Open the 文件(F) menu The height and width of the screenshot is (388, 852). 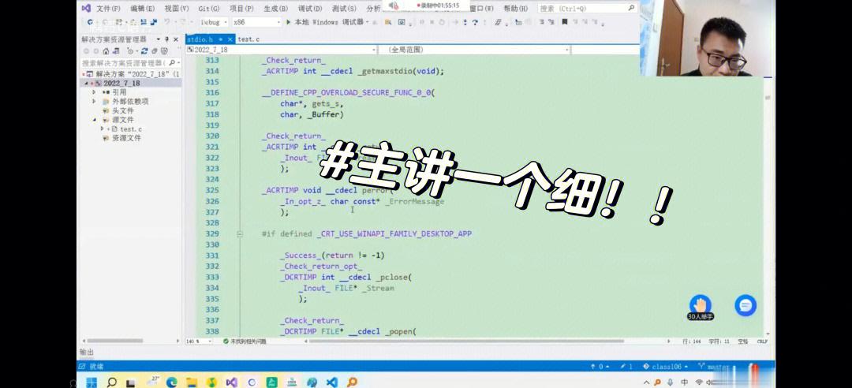(x=108, y=8)
